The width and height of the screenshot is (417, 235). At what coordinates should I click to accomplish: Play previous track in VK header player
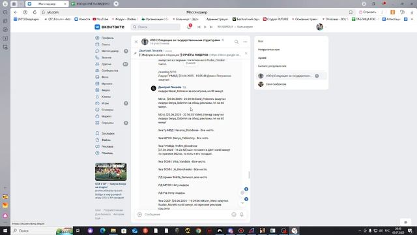pyautogui.click(x=199, y=27)
